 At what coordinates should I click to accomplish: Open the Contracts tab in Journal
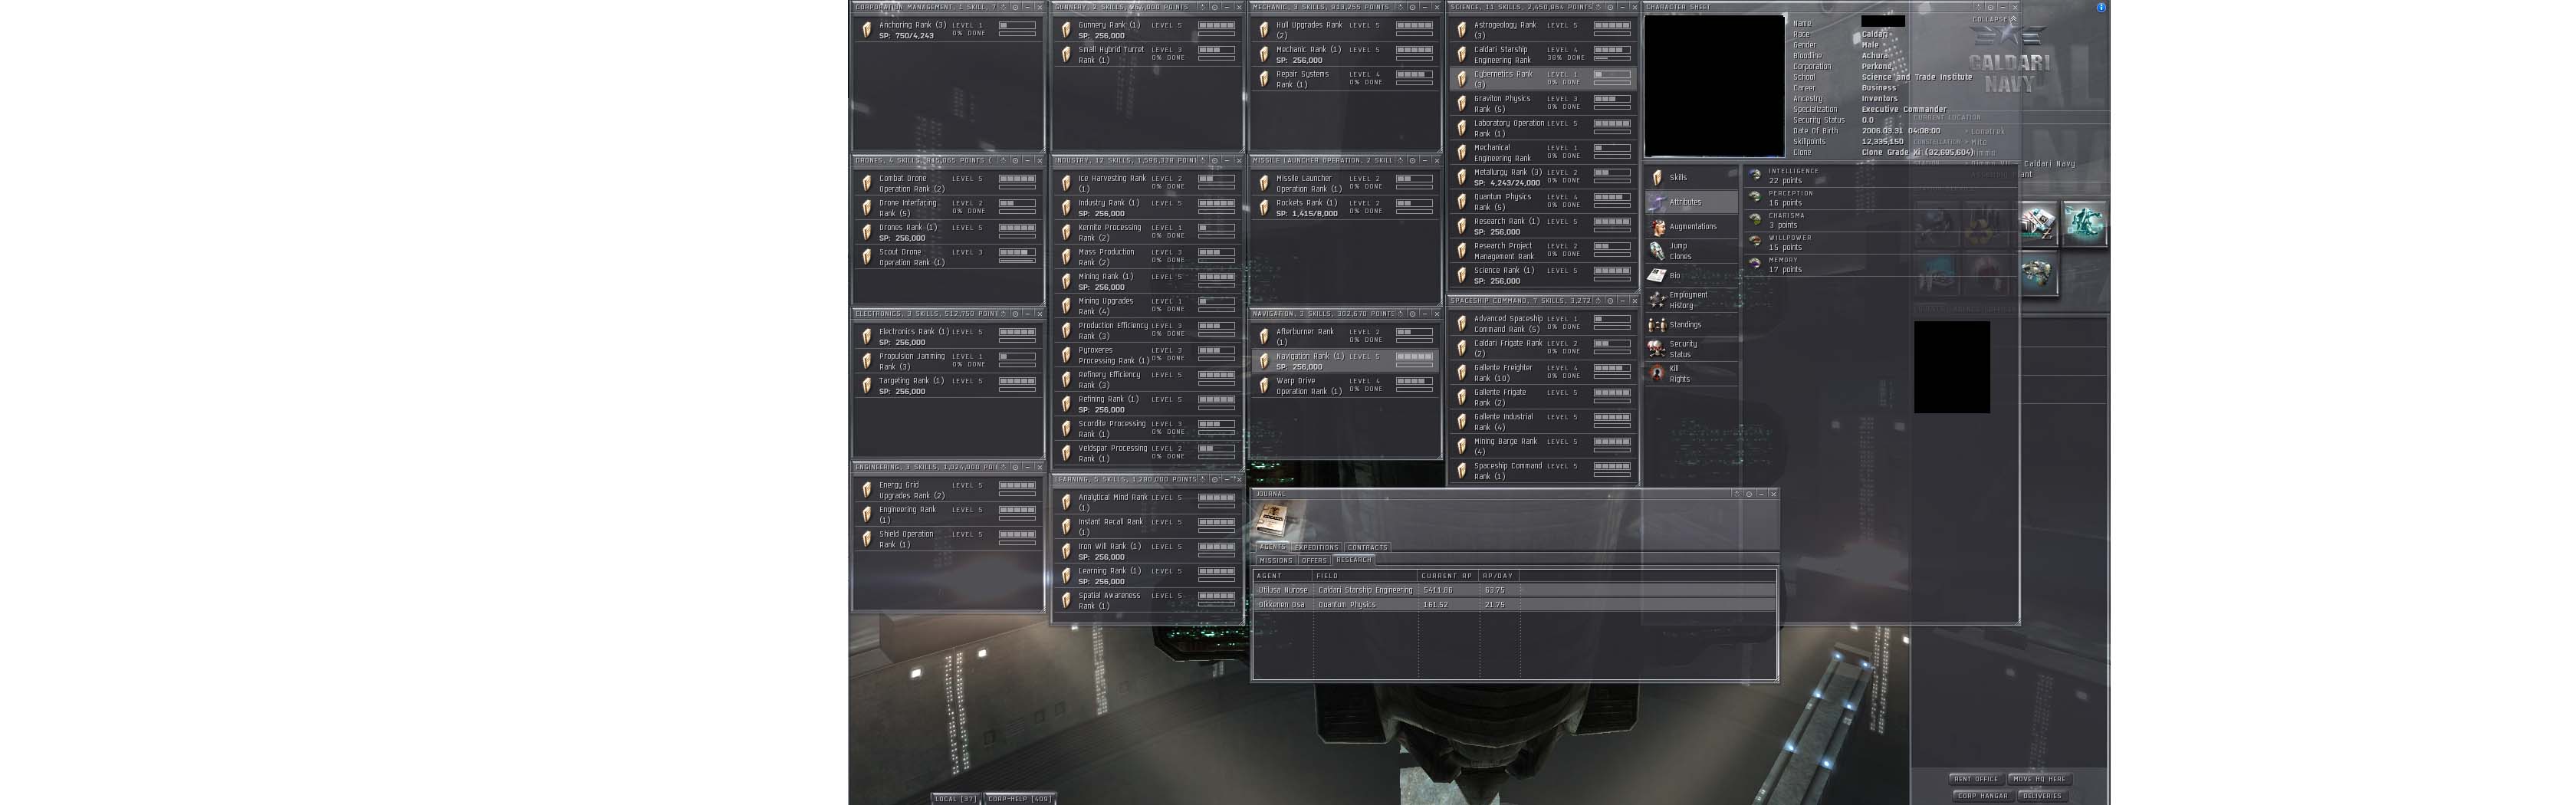1367,547
